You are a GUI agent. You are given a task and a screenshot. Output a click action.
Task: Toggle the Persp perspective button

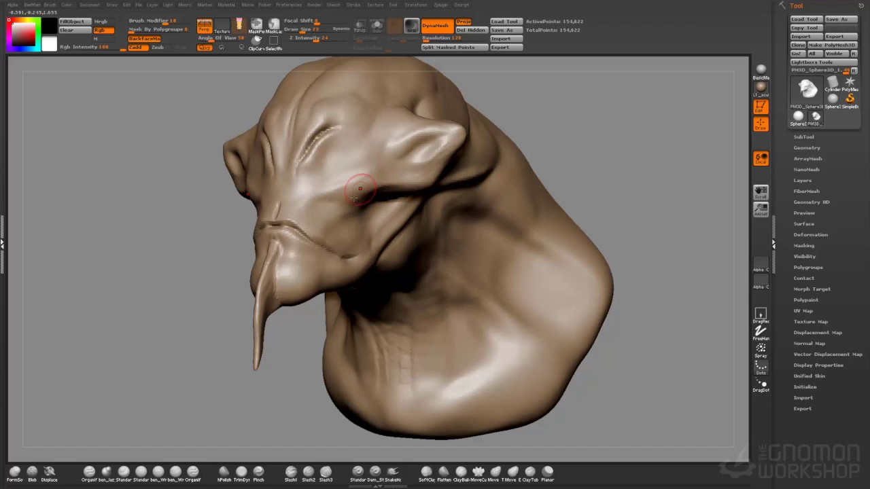[x=205, y=26]
